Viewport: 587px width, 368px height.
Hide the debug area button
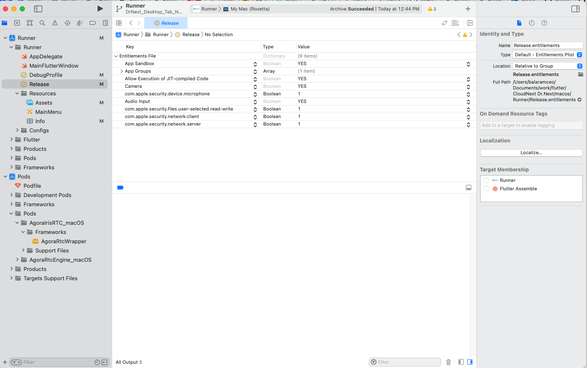pos(468,188)
